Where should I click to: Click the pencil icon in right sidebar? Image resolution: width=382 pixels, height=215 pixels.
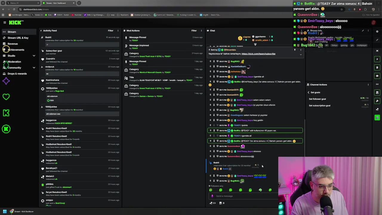(377, 40)
